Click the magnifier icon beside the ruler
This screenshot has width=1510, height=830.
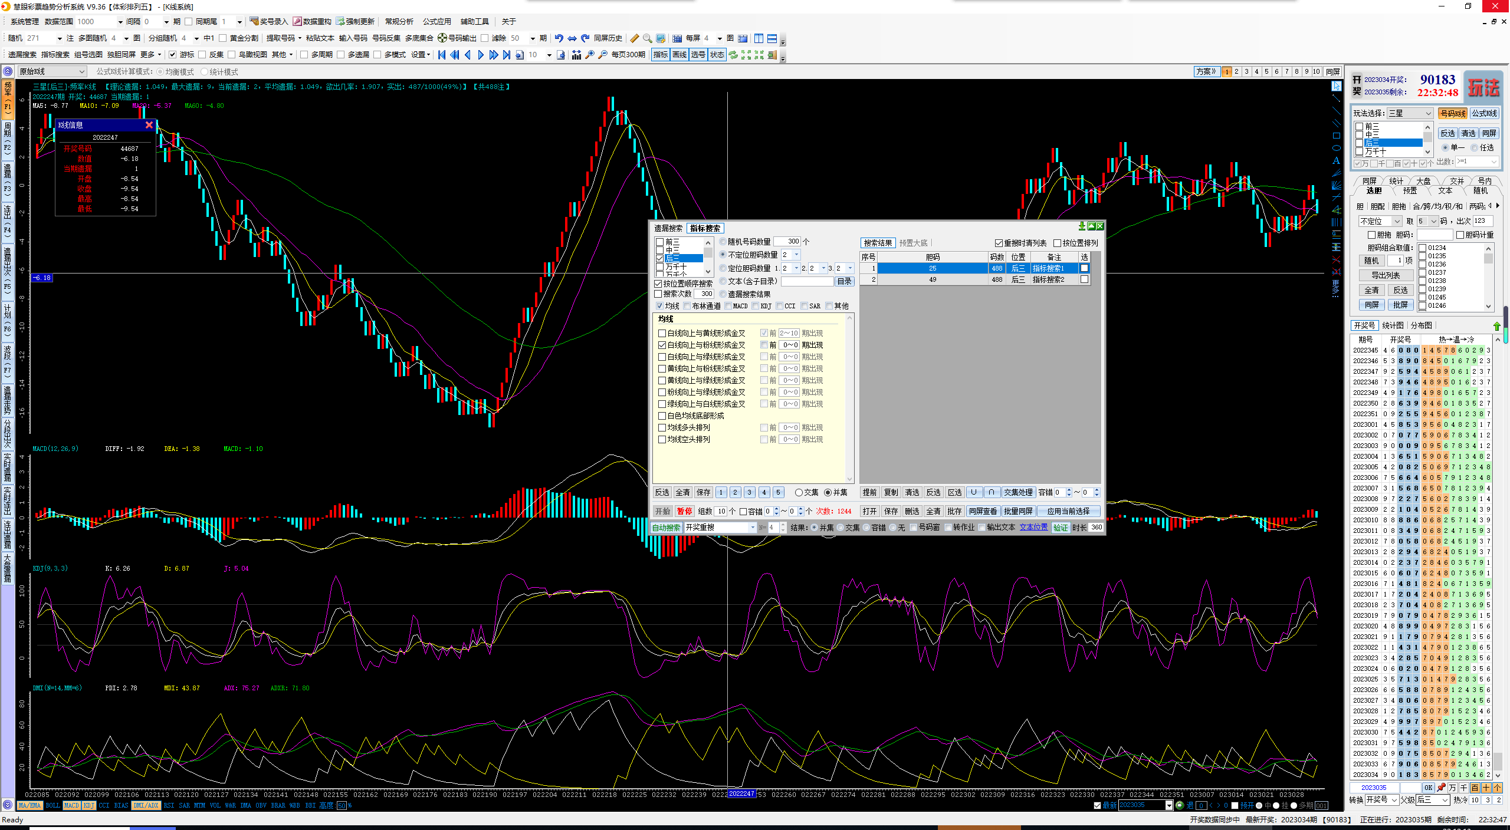coord(648,38)
